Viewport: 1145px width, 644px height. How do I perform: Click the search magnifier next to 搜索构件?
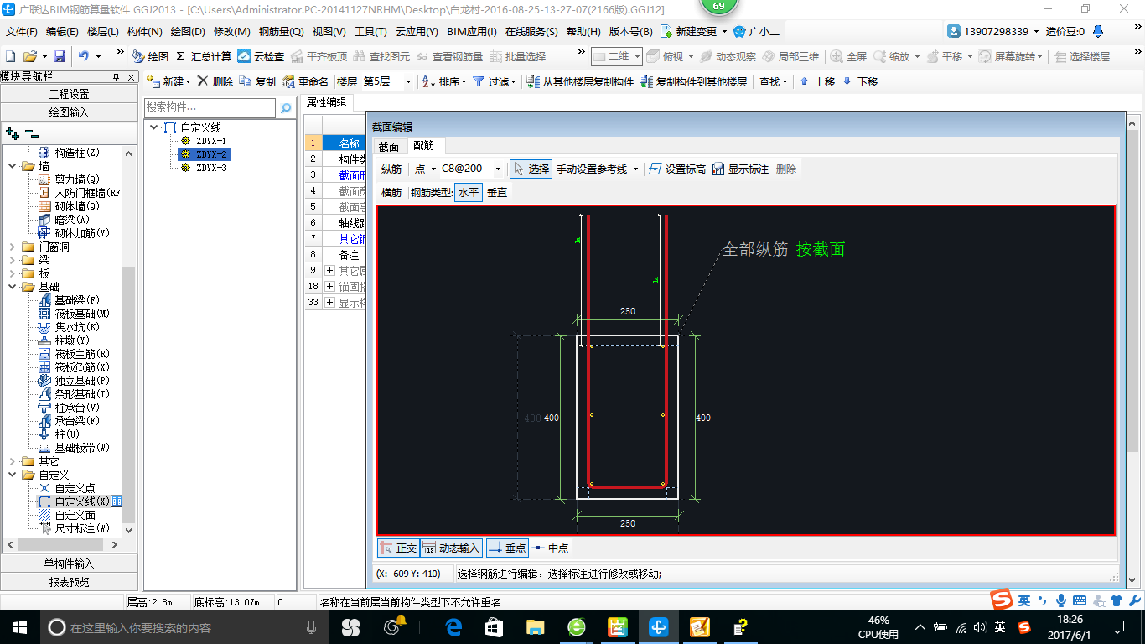click(x=286, y=107)
